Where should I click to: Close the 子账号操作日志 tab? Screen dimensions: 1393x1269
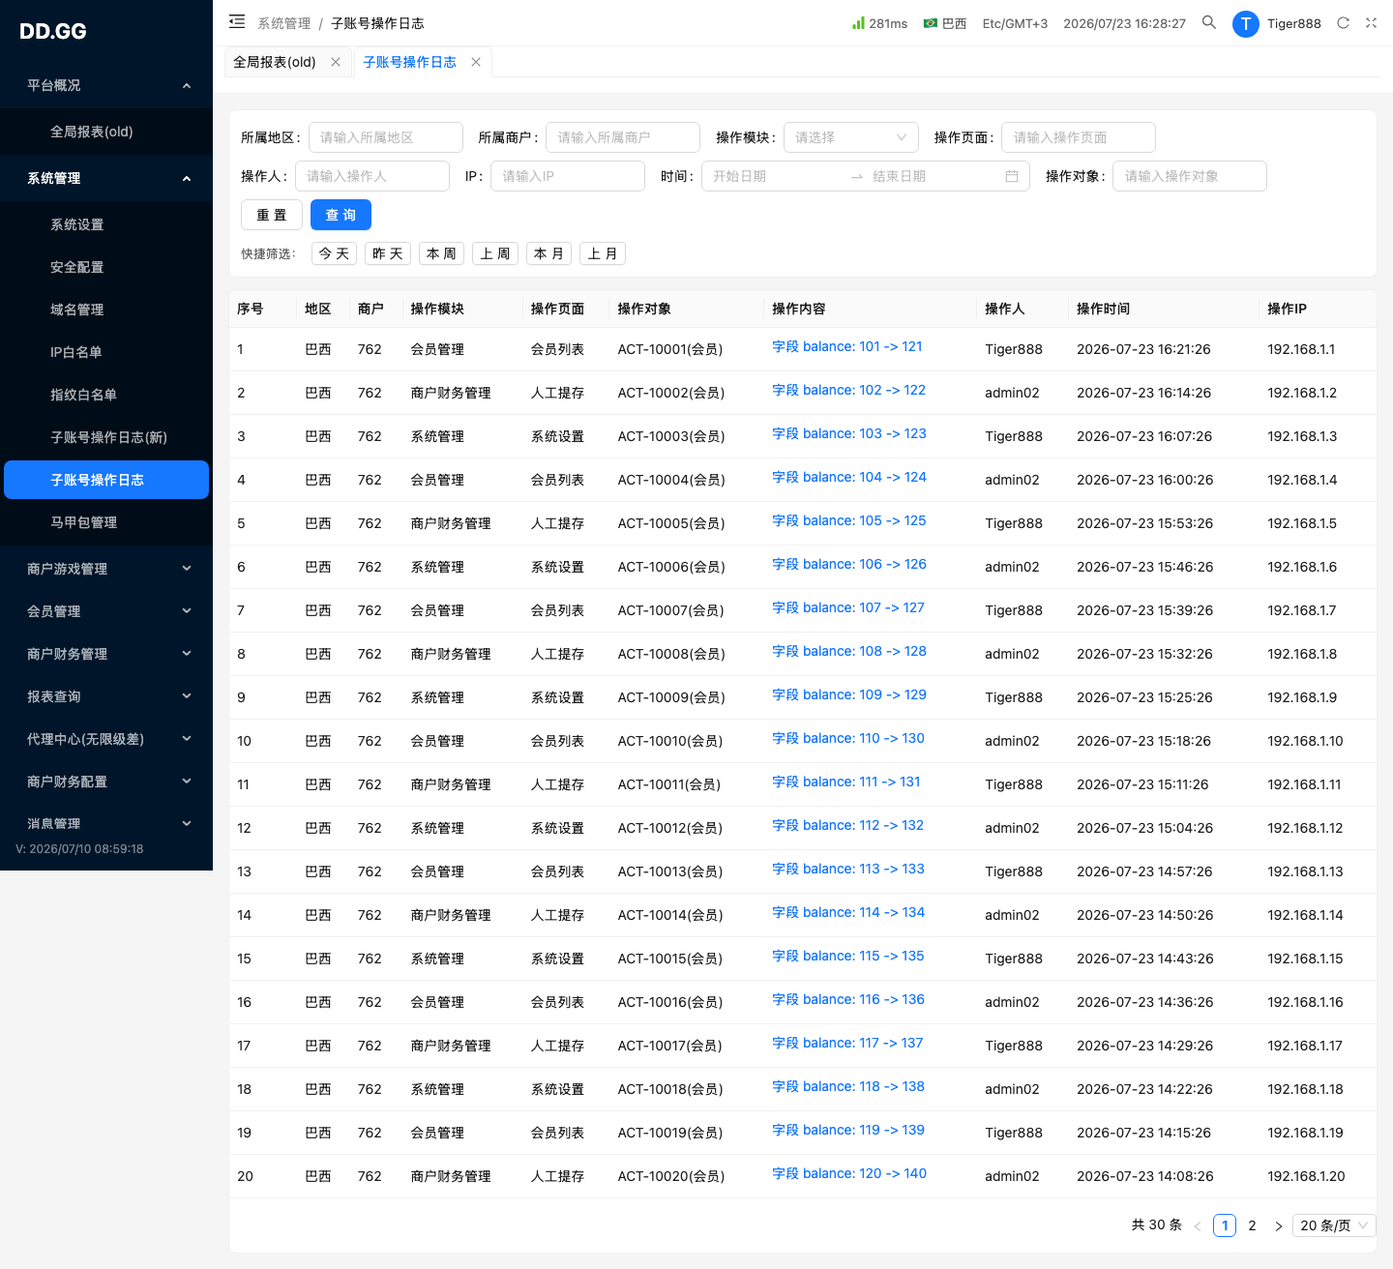coord(476,62)
